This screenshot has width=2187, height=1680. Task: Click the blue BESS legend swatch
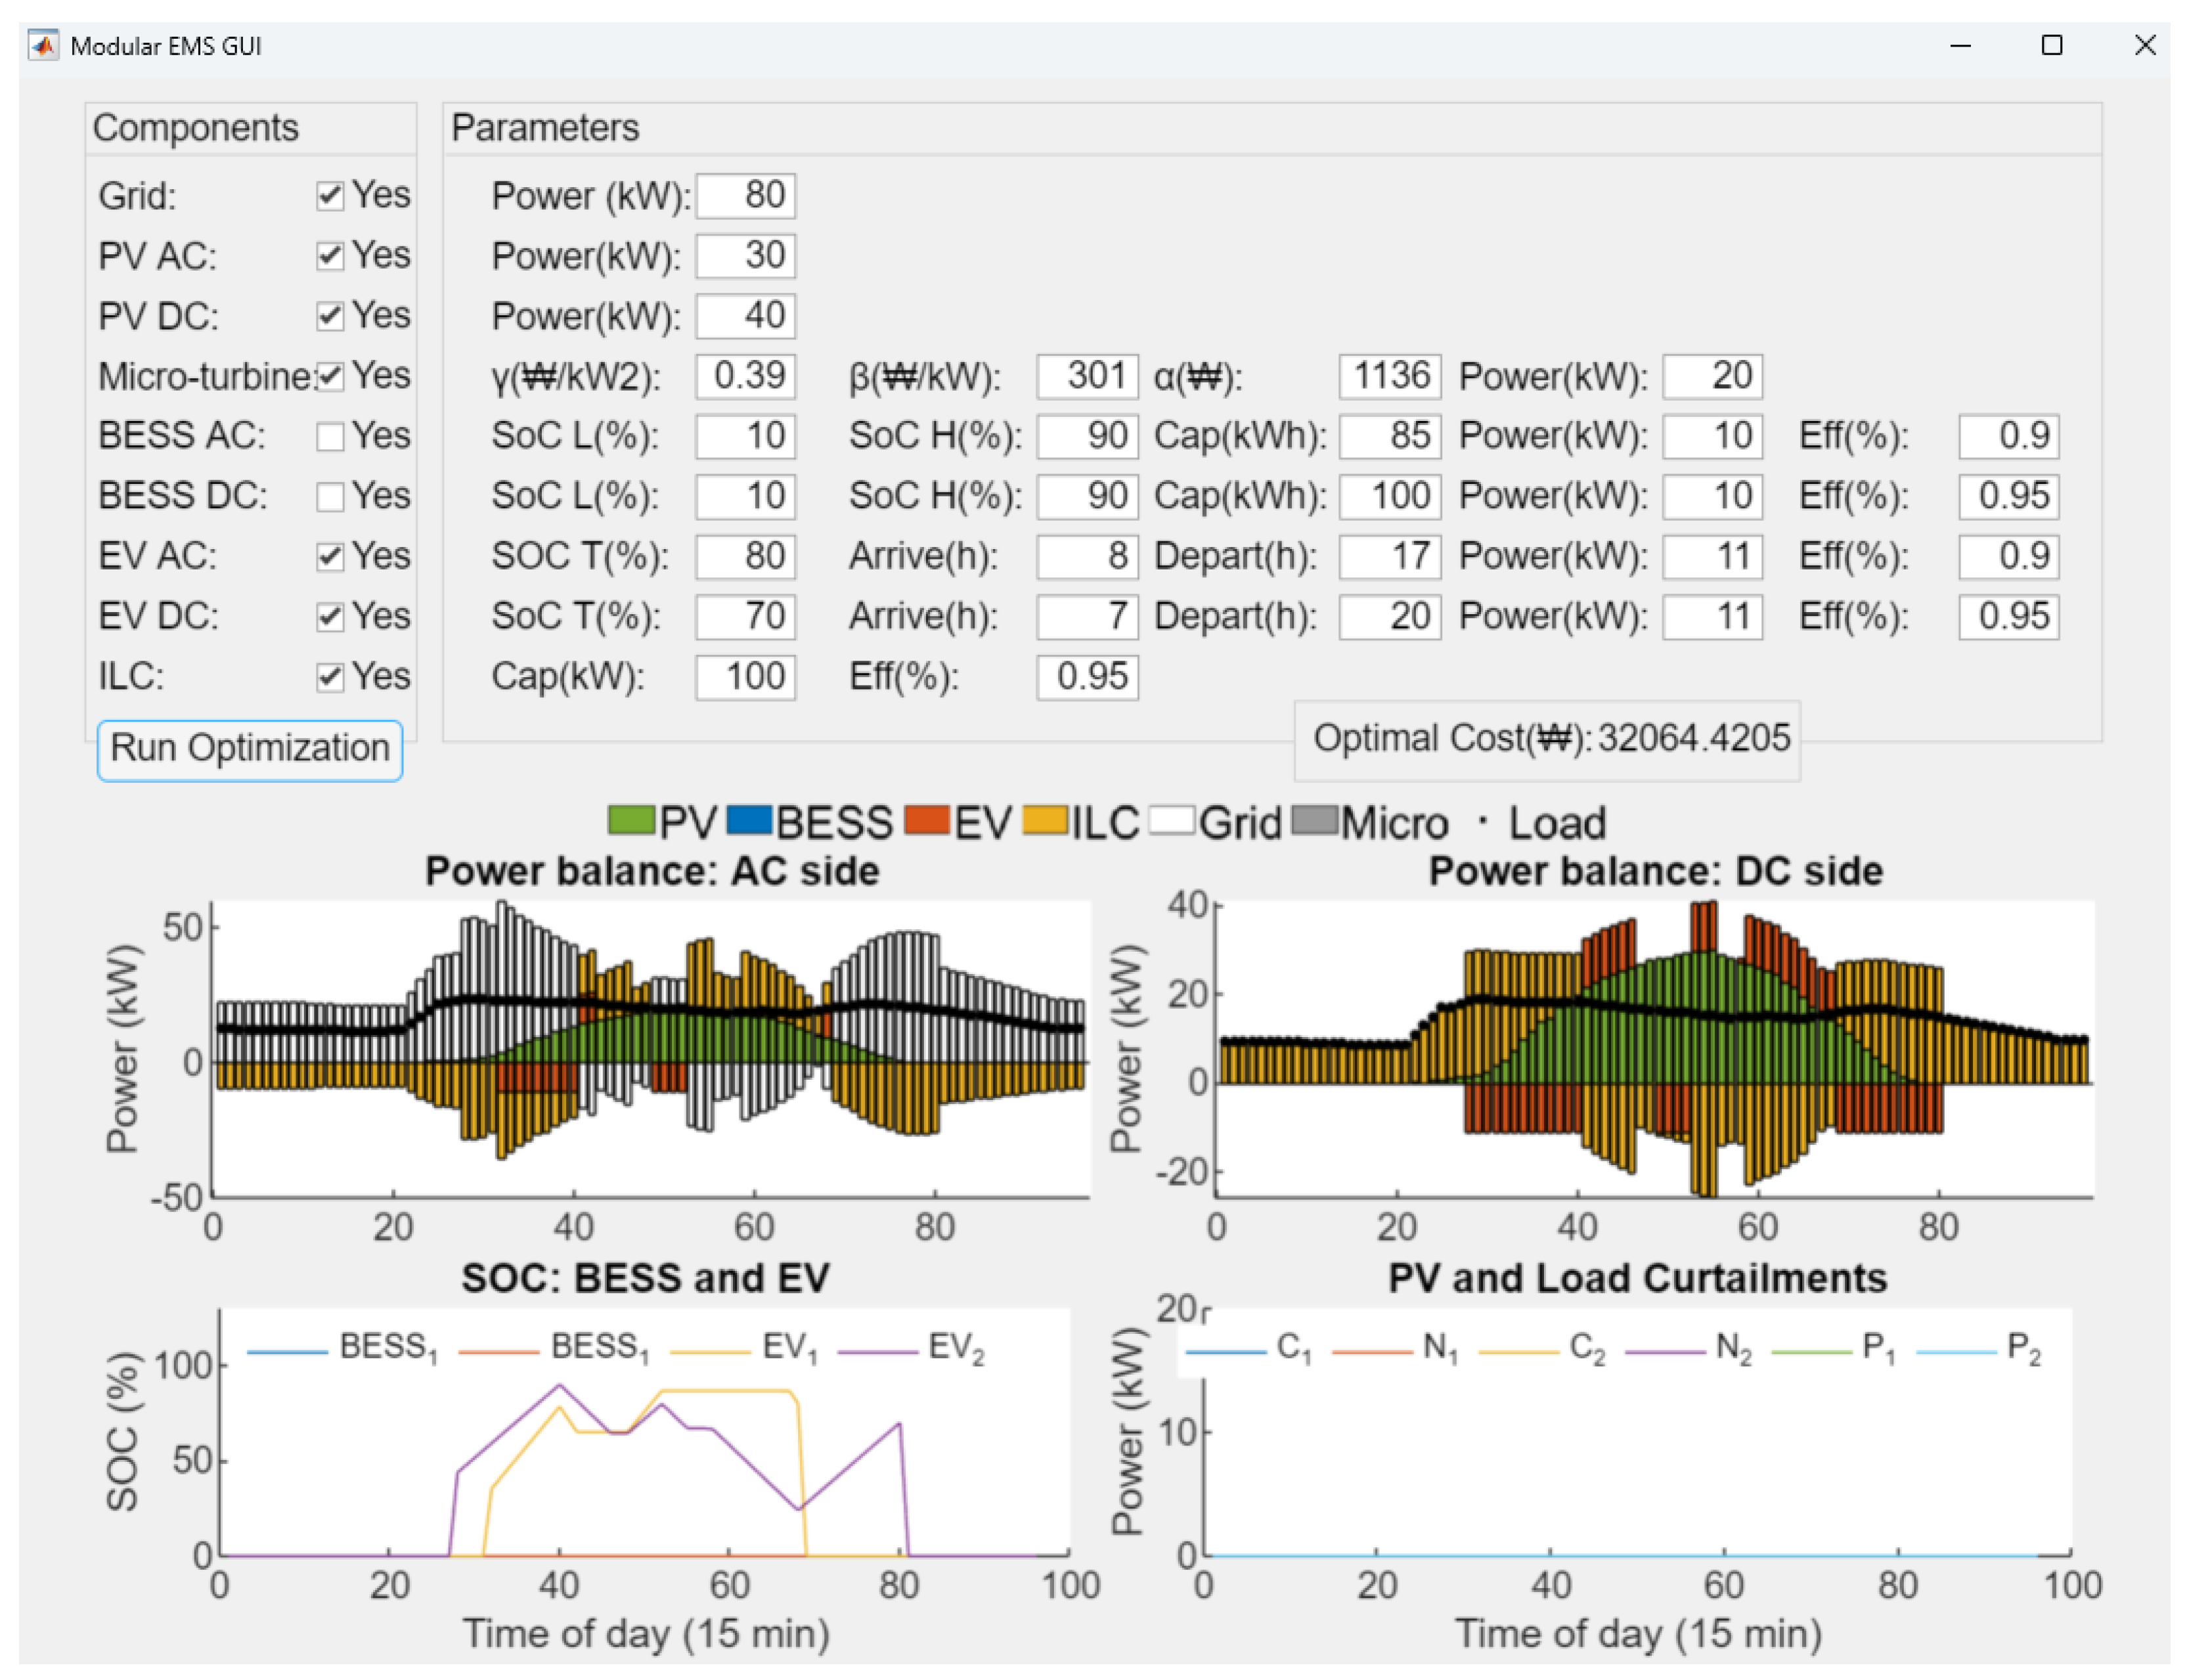(749, 821)
